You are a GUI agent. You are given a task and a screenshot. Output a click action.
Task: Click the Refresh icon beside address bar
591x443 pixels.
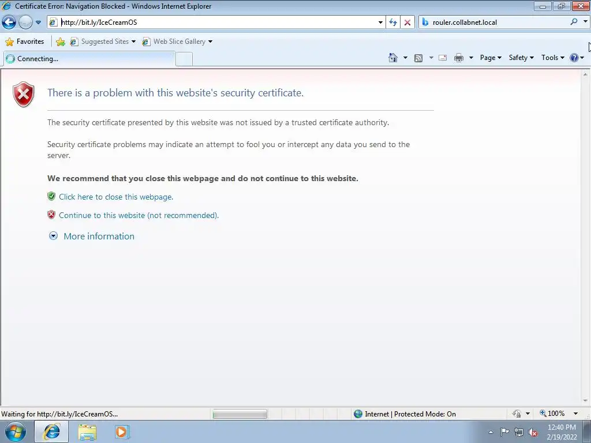click(393, 22)
